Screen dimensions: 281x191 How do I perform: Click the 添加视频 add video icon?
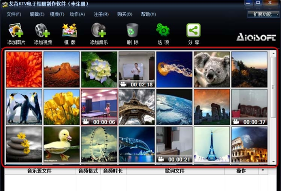click(x=43, y=30)
